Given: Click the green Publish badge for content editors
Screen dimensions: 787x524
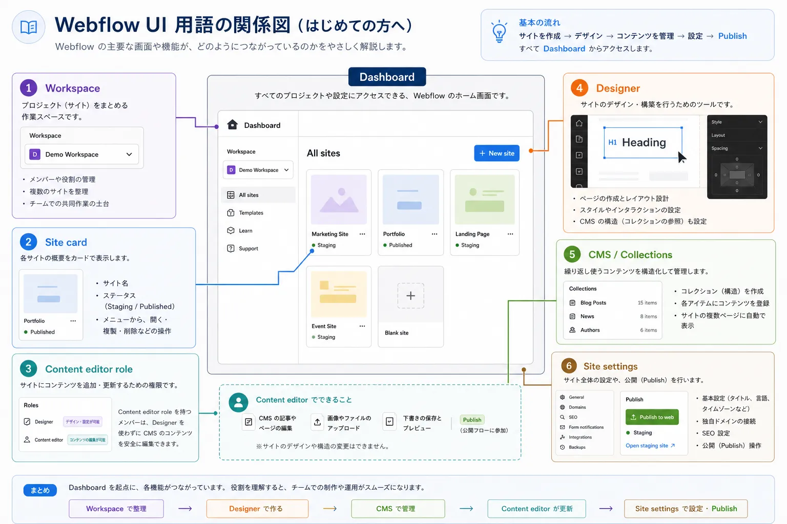Looking at the screenshot, I should coord(472,420).
